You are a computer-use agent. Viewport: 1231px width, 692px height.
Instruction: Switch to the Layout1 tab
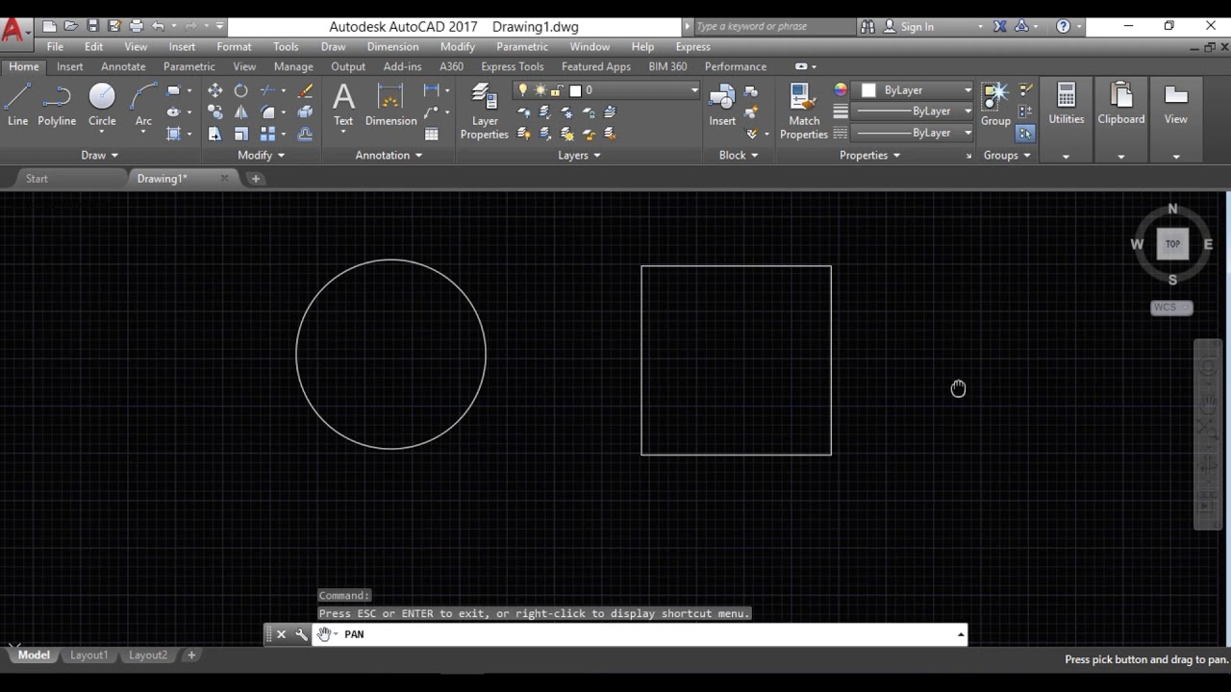click(x=88, y=655)
